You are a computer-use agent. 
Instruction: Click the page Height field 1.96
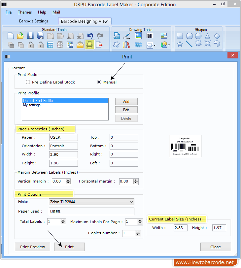63,163
